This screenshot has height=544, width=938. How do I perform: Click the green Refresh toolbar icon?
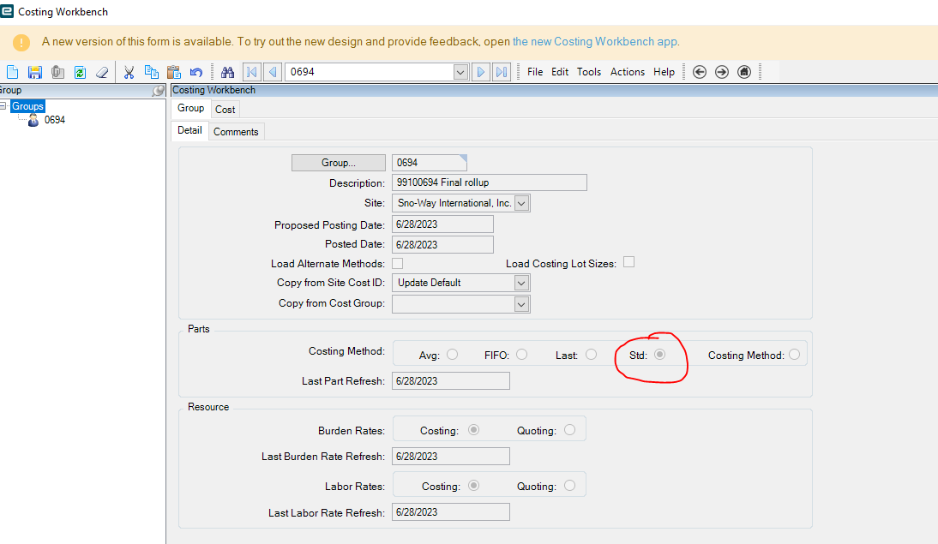[x=80, y=72]
